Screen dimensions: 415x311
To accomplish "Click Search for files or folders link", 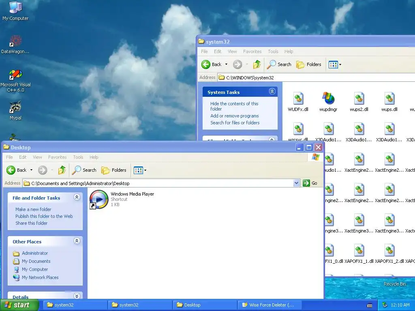I will pyautogui.click(x=235, y=123).
